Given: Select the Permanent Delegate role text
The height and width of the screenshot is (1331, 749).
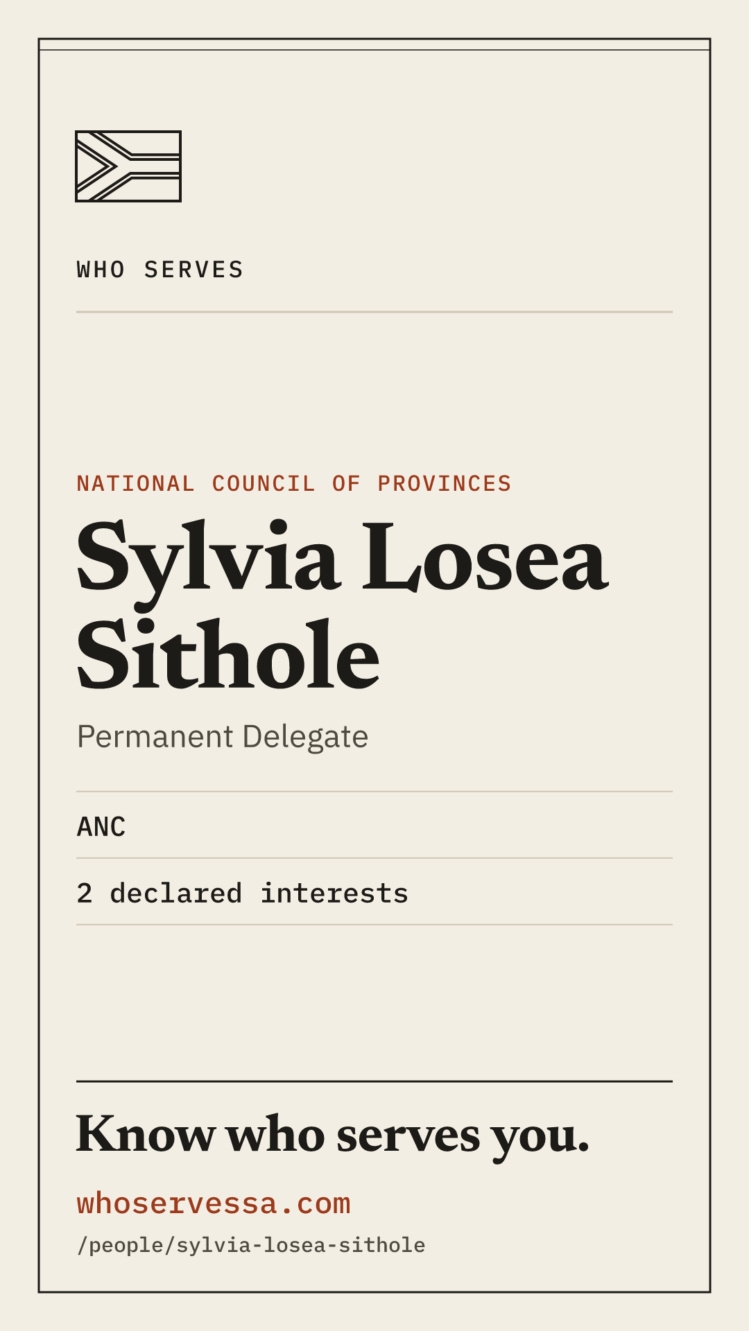Looking at the screenshot, I should 223,736.
